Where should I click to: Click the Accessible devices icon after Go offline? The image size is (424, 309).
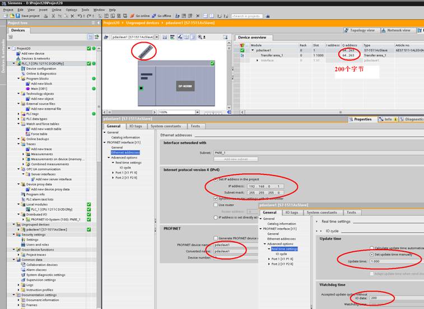tap(178, 16)
